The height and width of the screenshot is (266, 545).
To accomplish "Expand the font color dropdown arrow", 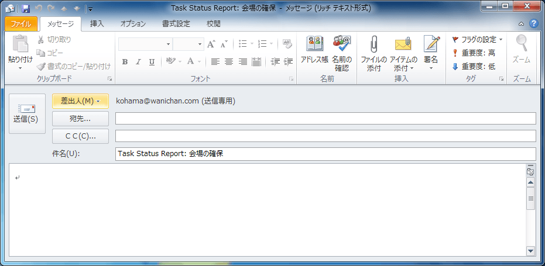I will [199, 62].
